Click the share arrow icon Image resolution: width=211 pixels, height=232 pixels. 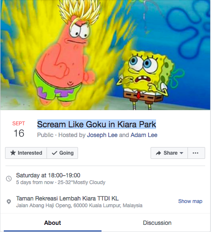[x=159, y=153]
